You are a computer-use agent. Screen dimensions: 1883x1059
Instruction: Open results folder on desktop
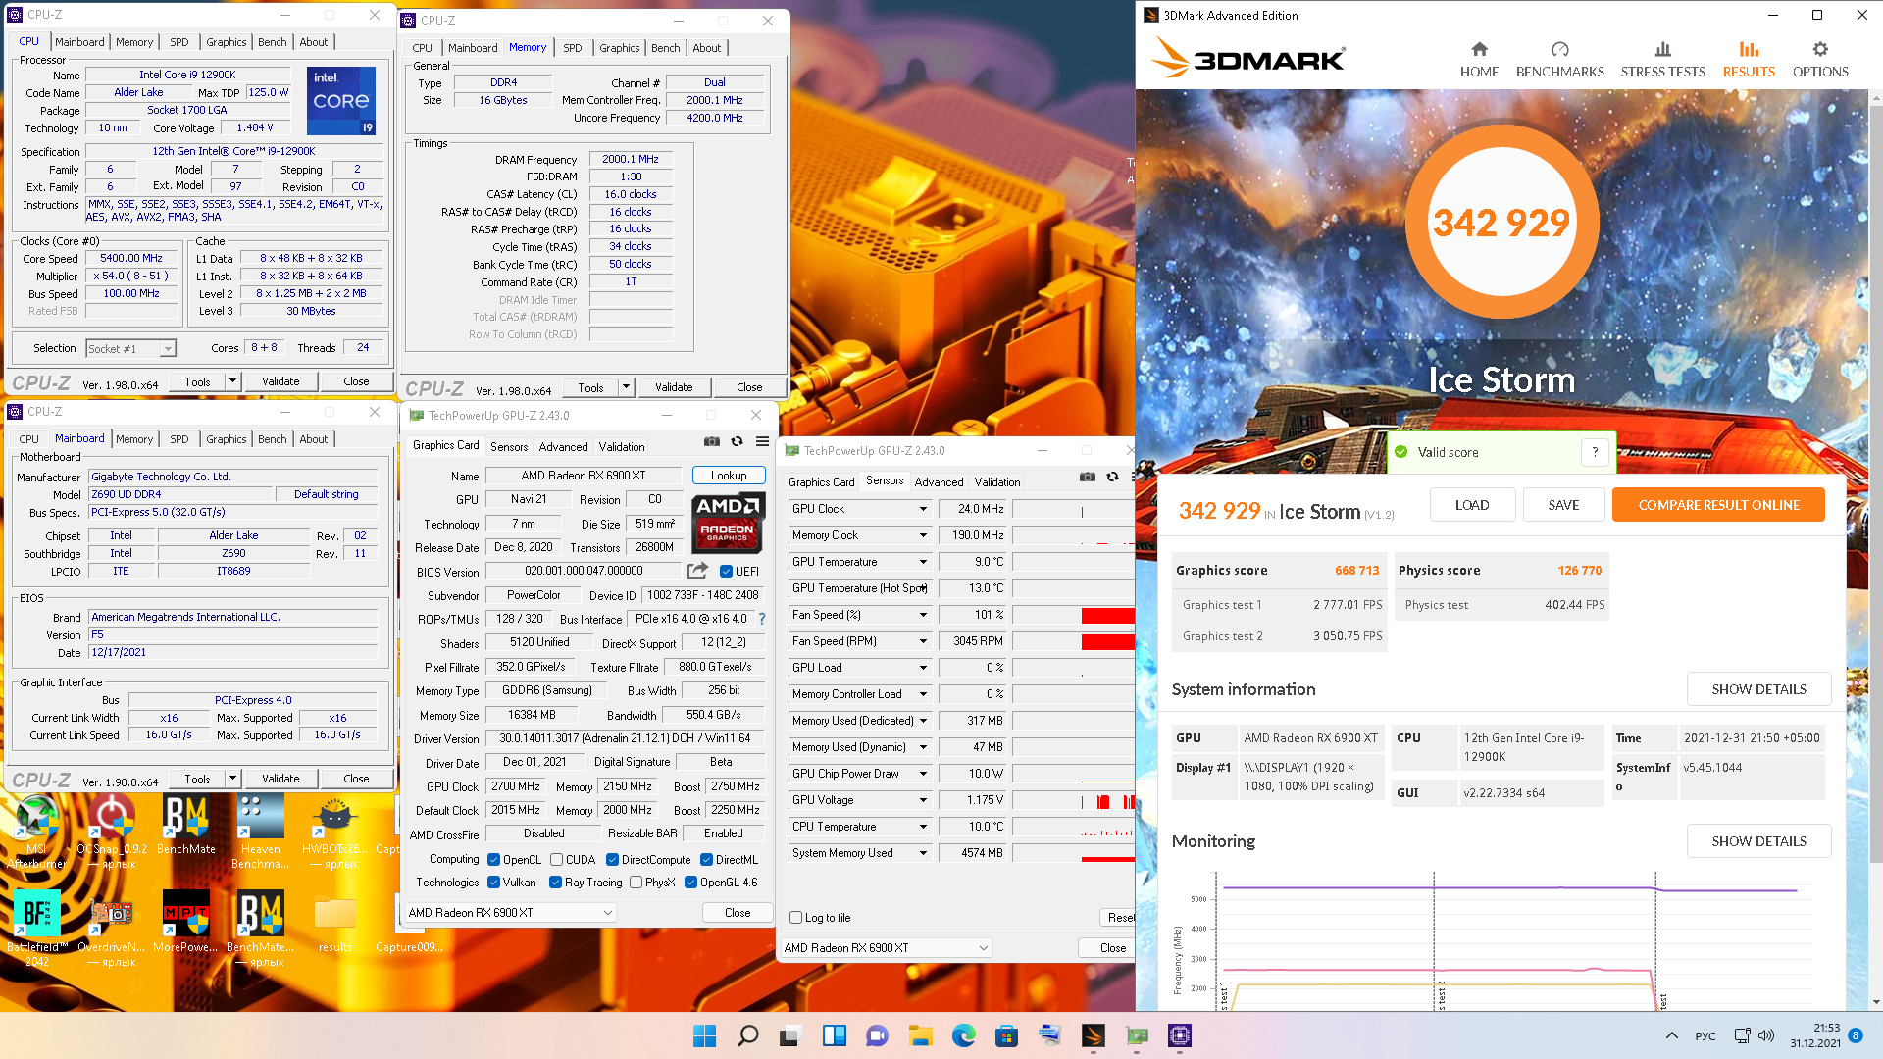pyautogui.click(x=334, y=922)
